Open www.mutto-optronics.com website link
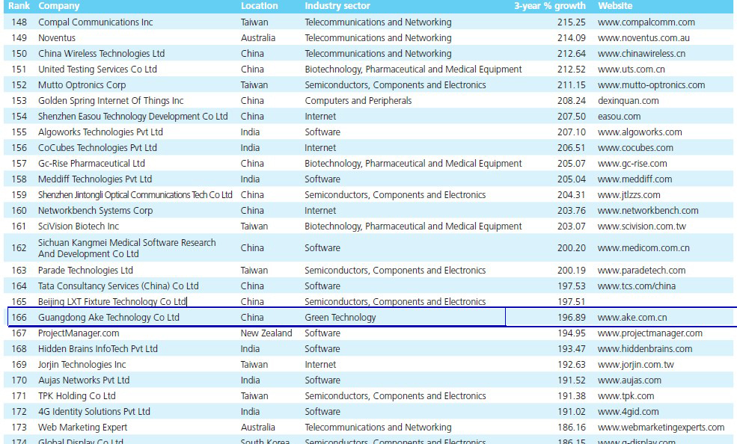The height and width of the screenshot is (444, 737). coord(652,85)
